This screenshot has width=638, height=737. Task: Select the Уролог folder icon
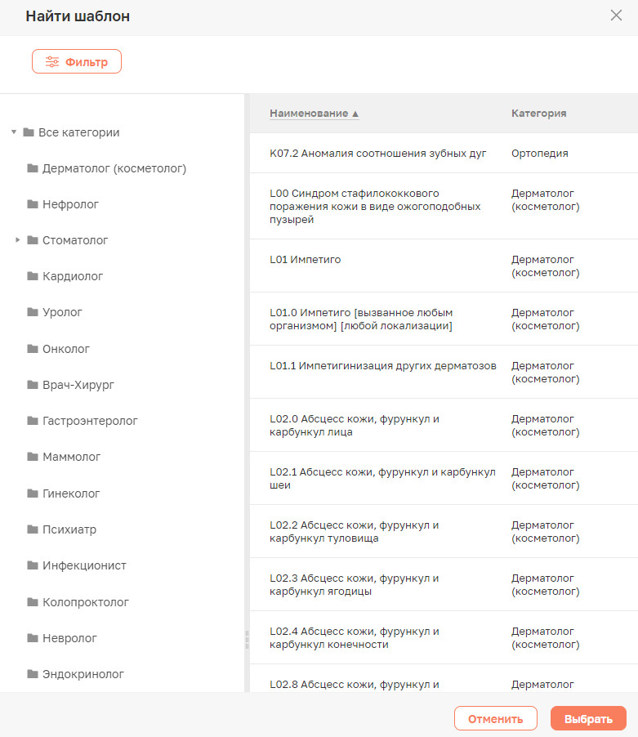point(33,312)
